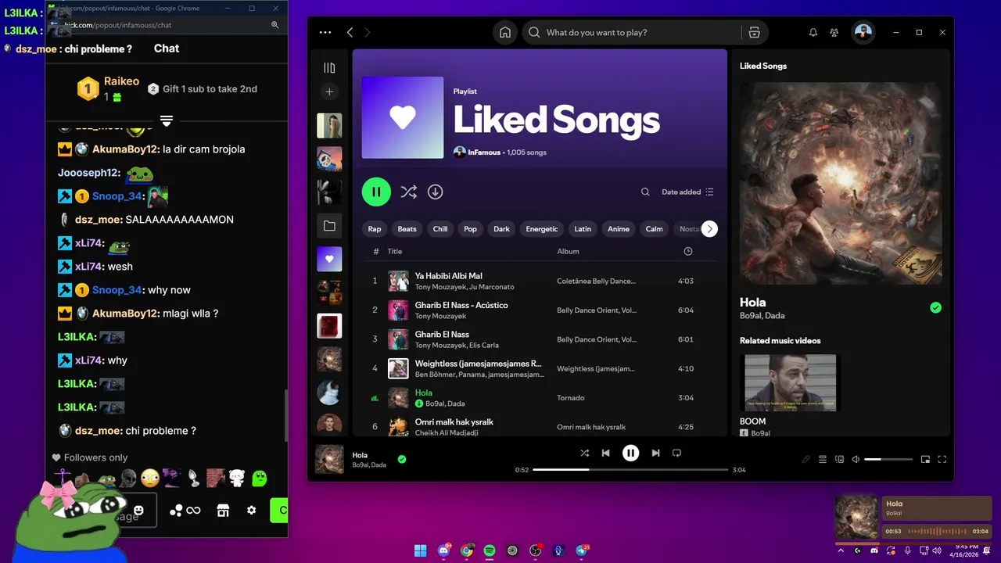Go back with the Spotify left arrow
This screenshot has width=1001, height=563.
click(350, 32)
